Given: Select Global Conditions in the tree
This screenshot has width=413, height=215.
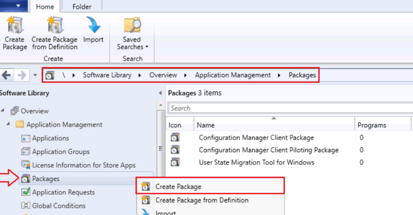Looking at the screenshot, I should 59,206.
